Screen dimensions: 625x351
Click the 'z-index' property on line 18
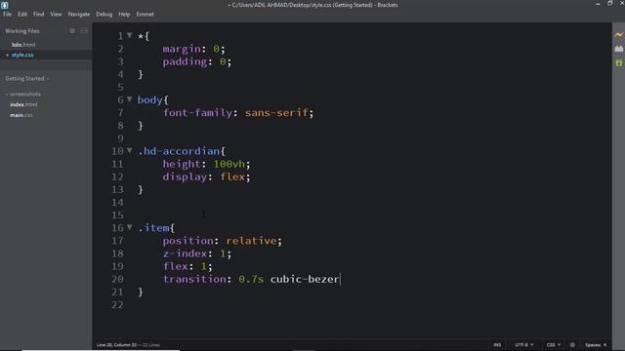[x=185, y=253]
